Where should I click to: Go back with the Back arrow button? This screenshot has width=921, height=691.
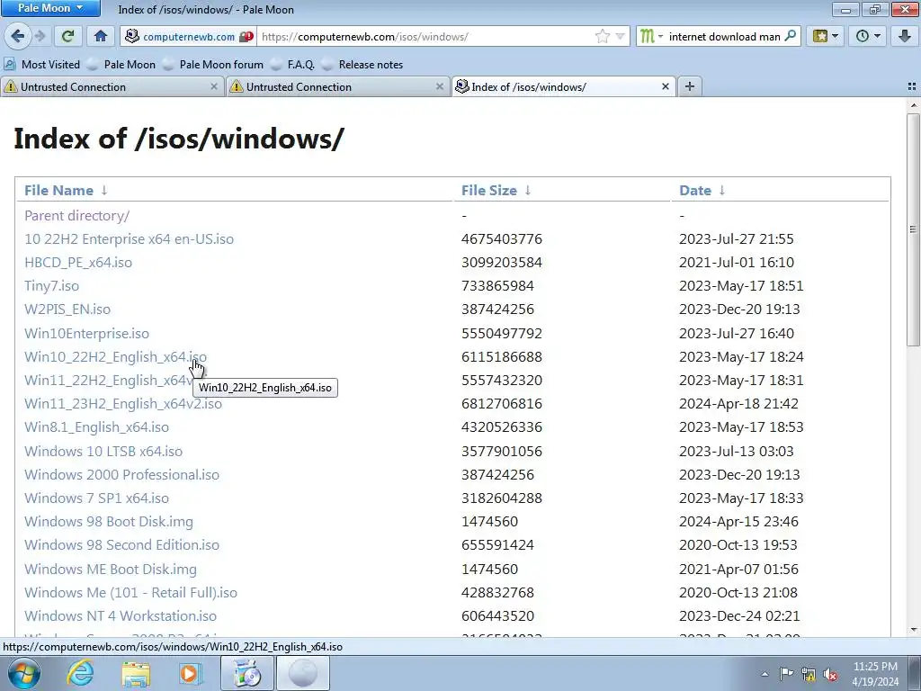click(18, 36)
